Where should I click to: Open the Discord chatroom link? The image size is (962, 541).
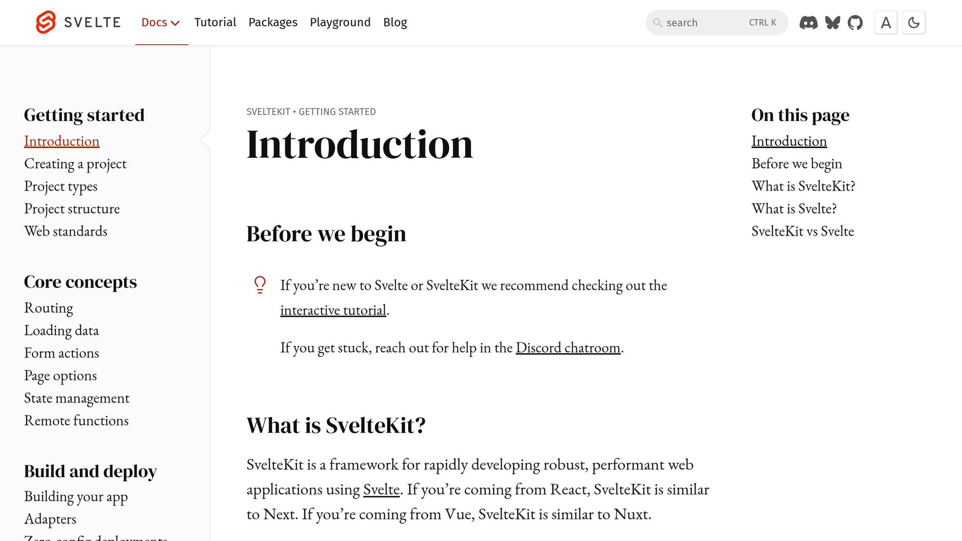[x=568, y=348]
